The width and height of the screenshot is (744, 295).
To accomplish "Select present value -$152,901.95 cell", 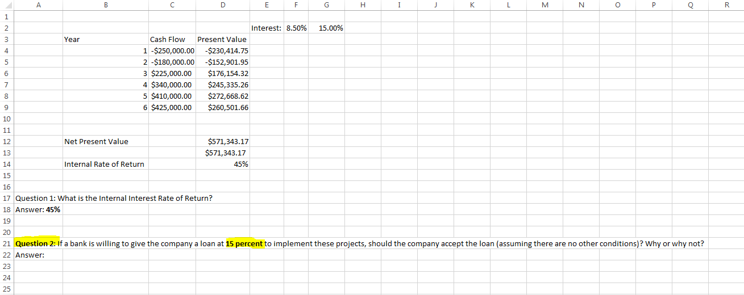I will point(222,62).
